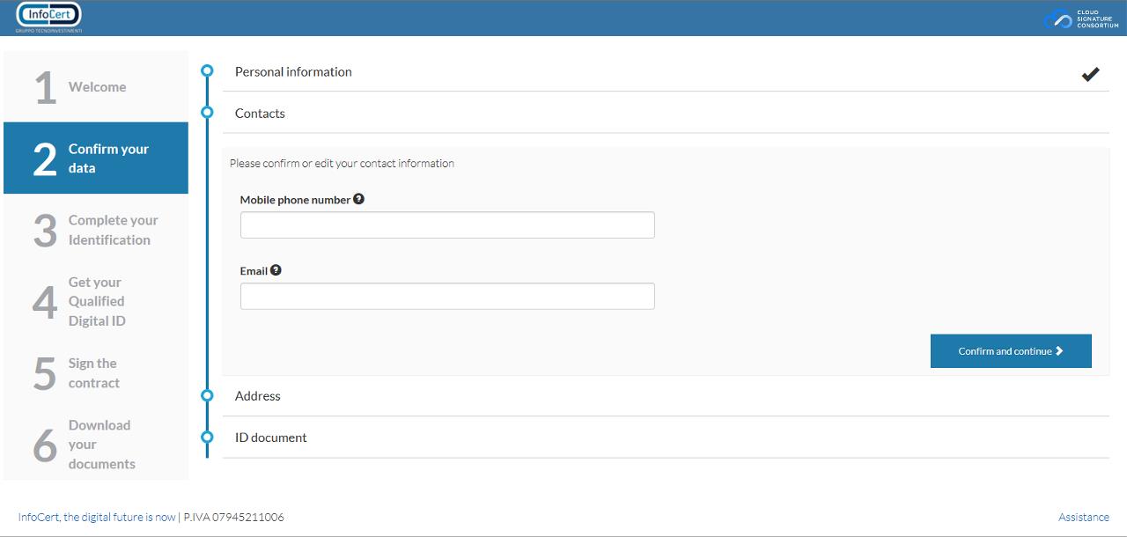The height and width of the screenshot is (537, 1127).
Task: Open step 5 Sign the contract
Action: tap(96, 372)
